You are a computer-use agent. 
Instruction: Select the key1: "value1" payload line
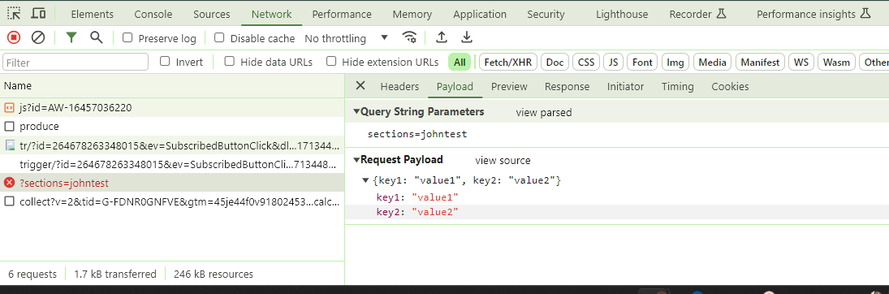pos(617,197)
